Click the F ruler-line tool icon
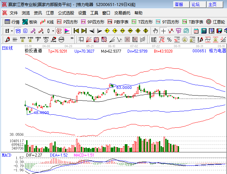Image resolution: width=227 pixels, height=174 pixels. pos(38,40)
